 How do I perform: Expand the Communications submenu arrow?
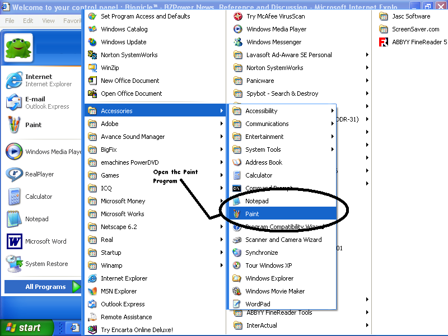(x=332, y=123)
